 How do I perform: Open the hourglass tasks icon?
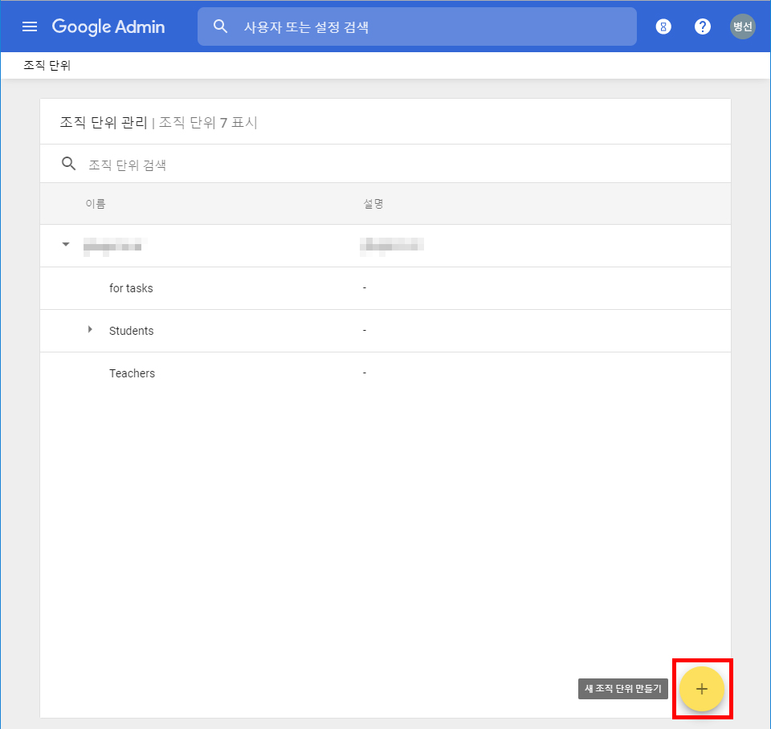[x=663, y=26]
